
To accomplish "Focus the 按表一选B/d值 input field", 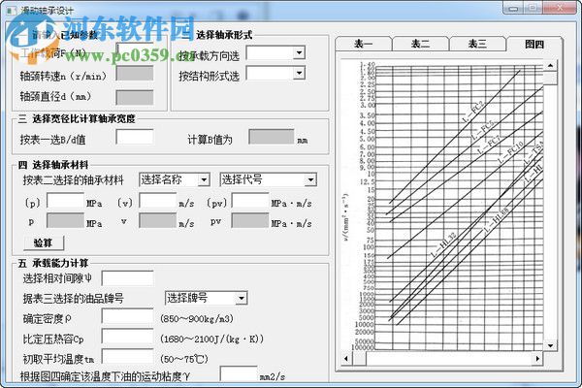I will coord(135,137).
